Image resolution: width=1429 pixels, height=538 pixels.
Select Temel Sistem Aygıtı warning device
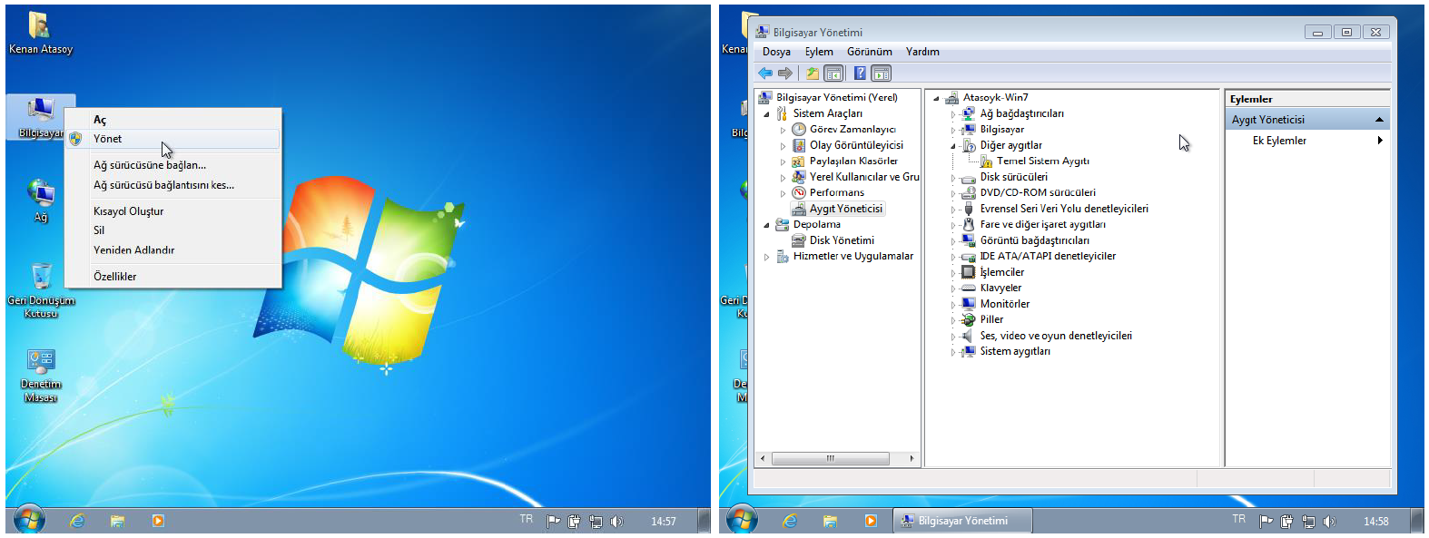pyautogui.click(x=1042, y=161)
